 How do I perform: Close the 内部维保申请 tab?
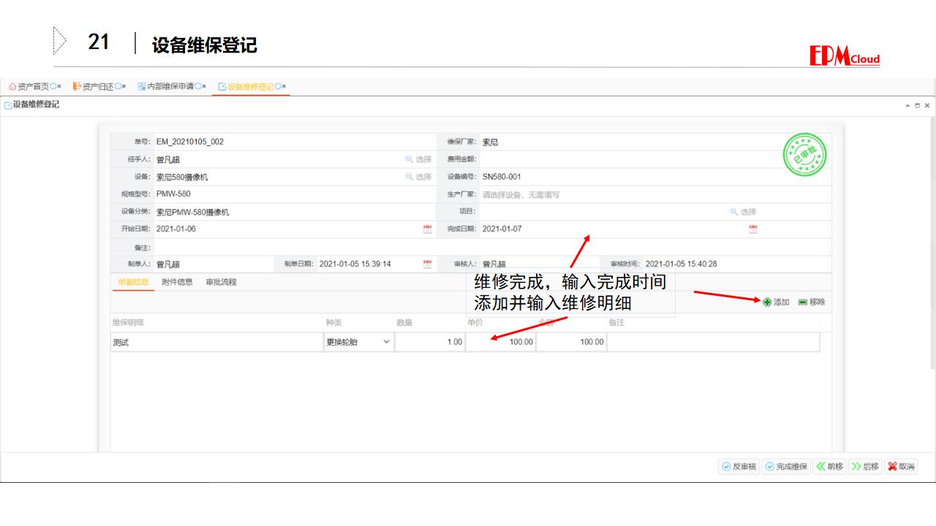tap(204, 86)
